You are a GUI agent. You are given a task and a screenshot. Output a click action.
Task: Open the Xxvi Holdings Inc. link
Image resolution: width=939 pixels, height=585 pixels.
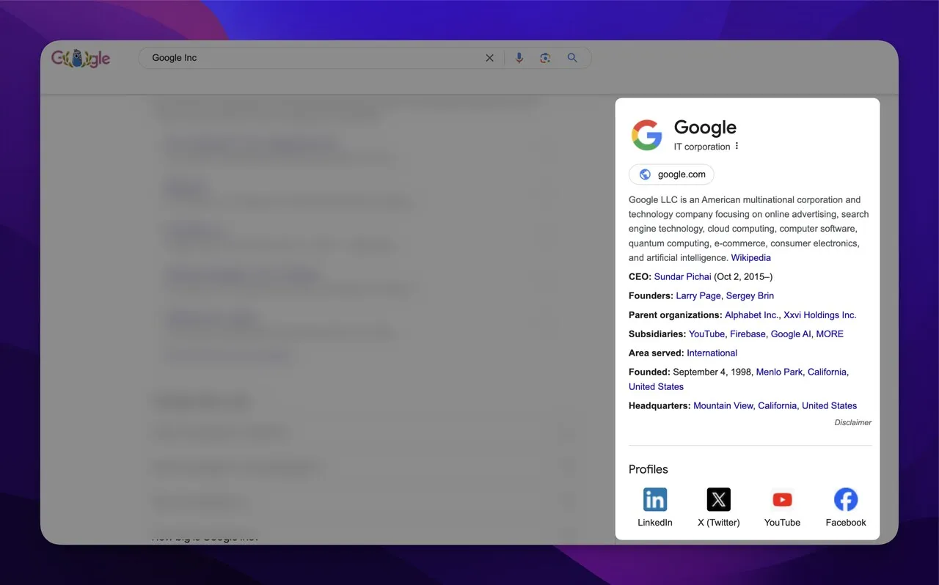(819, 314)
